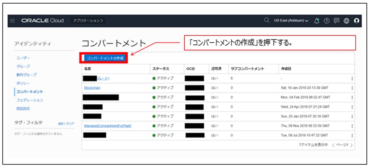Open actions menu for the Blockchain row
The height and width of the screenshot is (167, 370).
point(352,88)
